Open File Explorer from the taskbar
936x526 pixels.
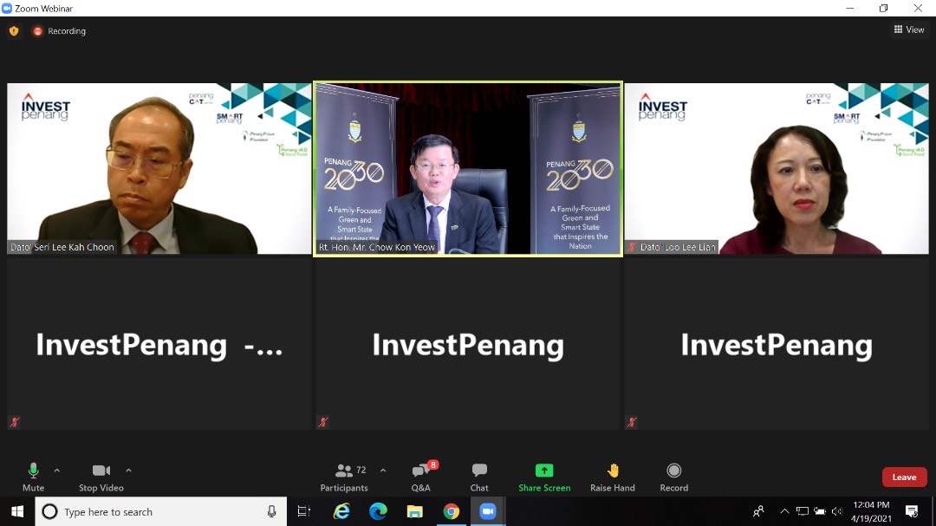(x=415, y=511)
